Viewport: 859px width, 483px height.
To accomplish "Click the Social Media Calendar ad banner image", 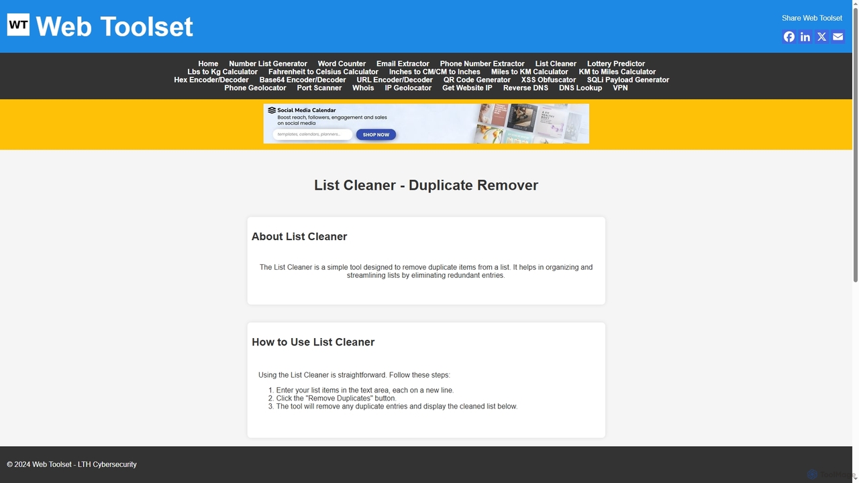I will [426, 123].
